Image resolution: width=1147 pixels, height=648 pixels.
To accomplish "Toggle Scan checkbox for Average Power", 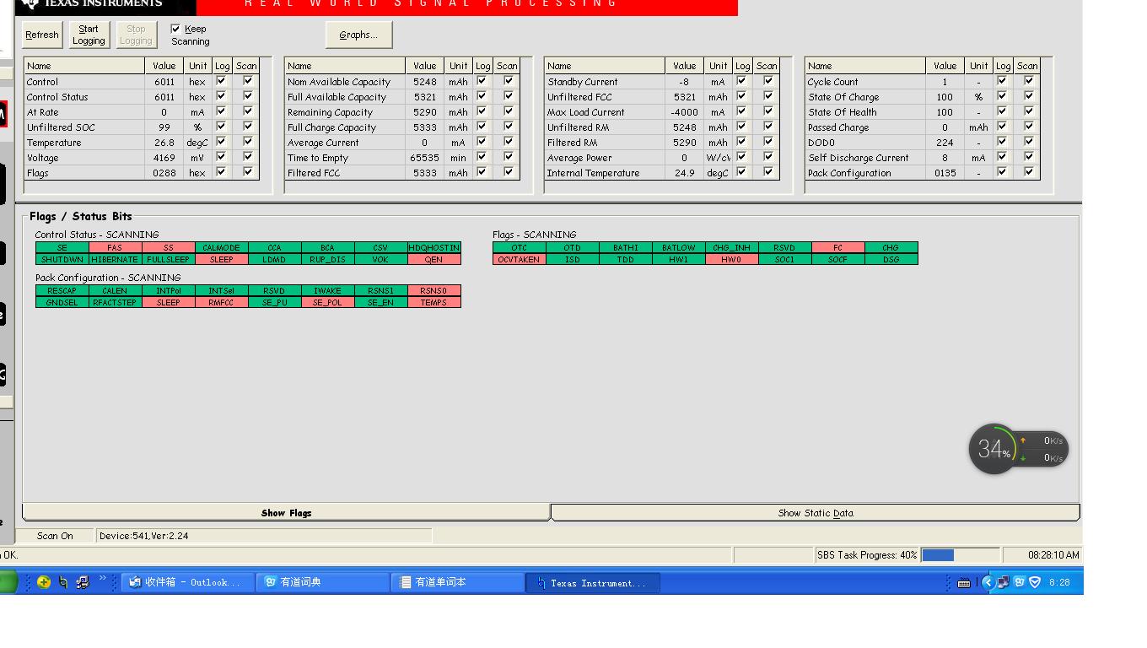I will (x=768, y=157).
